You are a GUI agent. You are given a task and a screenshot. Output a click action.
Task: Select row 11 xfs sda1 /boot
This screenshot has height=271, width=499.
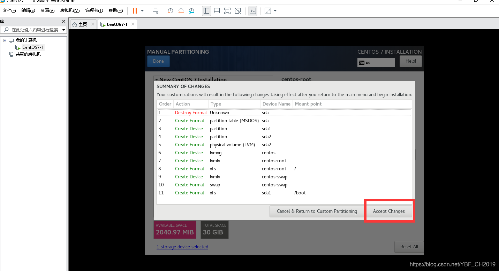pyautogui.click(x=284, y=193)
